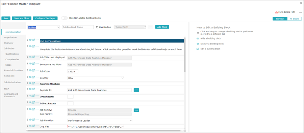
Task: Open more options for Country block
Action: click(37, 77)
